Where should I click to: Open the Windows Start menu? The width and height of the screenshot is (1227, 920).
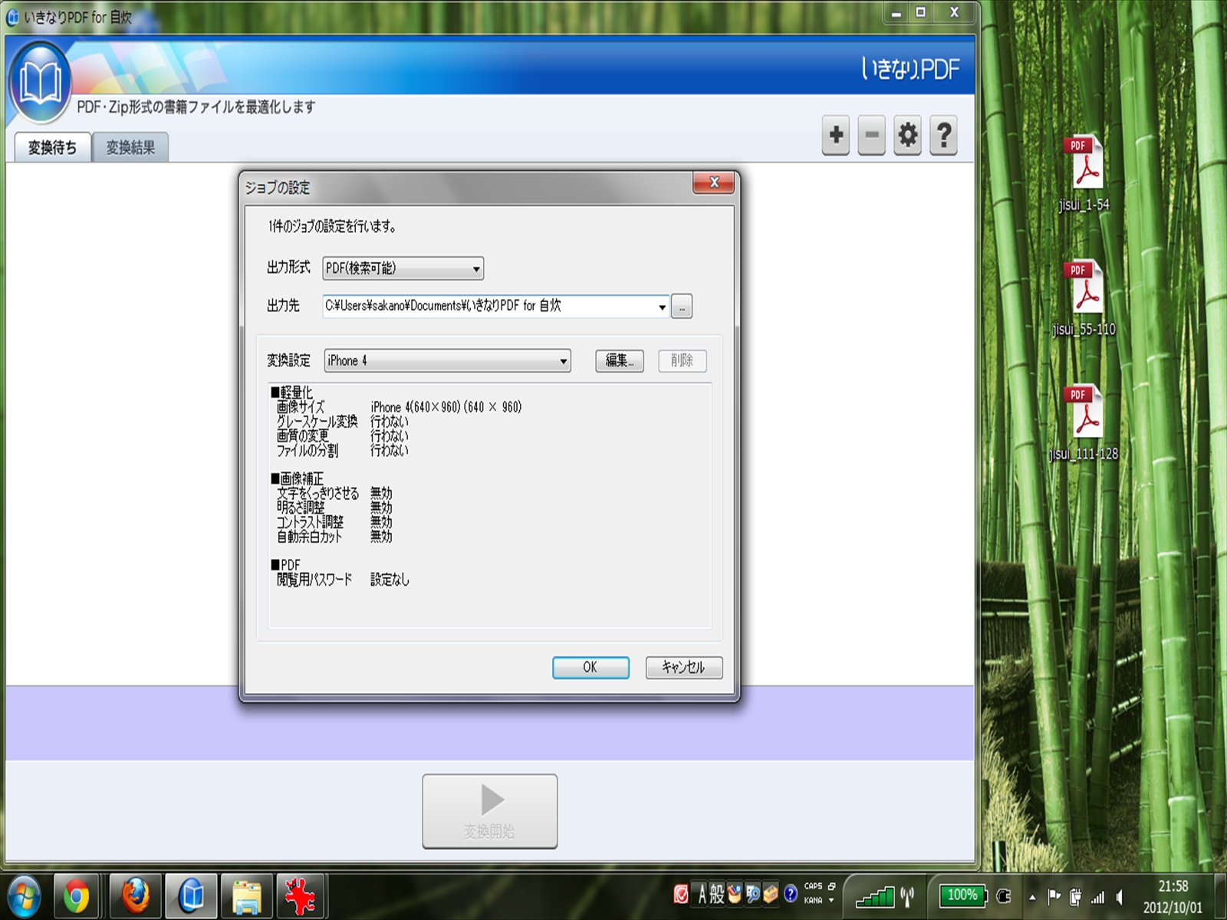pyautogui.click(x=25, y=895)
